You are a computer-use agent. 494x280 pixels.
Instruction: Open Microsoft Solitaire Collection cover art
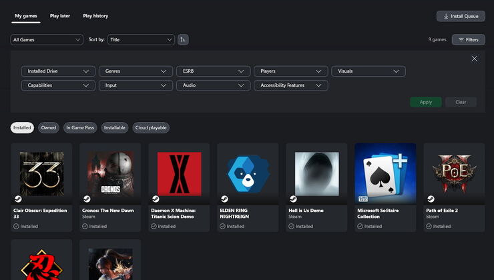point(385,173)
